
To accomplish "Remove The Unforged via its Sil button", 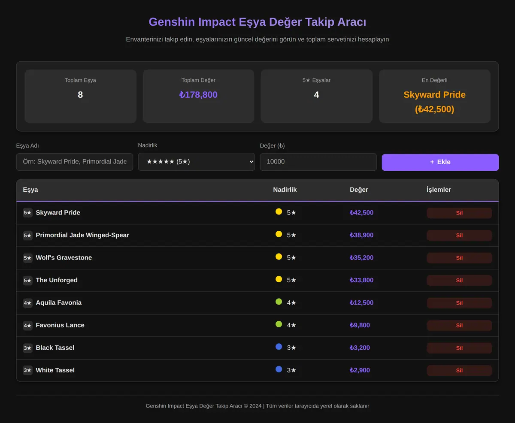I will pyautogui.click(x=459, y=280).
